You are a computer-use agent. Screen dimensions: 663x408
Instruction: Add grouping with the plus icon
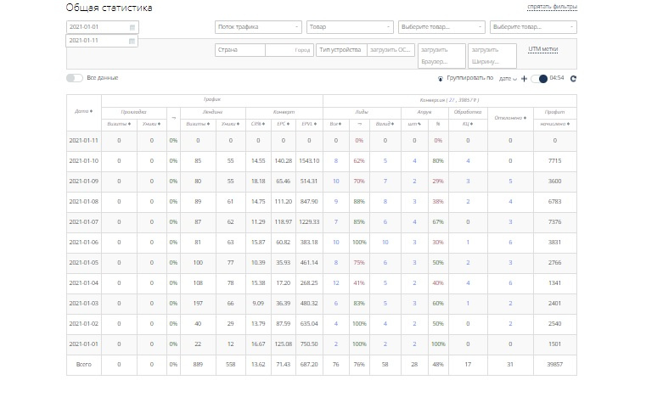(524, 79)
